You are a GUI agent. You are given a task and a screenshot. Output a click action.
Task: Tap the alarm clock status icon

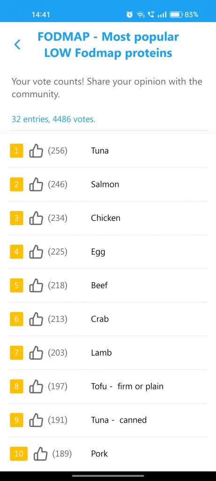tap(130, 15)
